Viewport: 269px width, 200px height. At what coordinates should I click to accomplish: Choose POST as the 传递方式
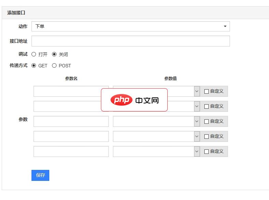coord(54,66)
